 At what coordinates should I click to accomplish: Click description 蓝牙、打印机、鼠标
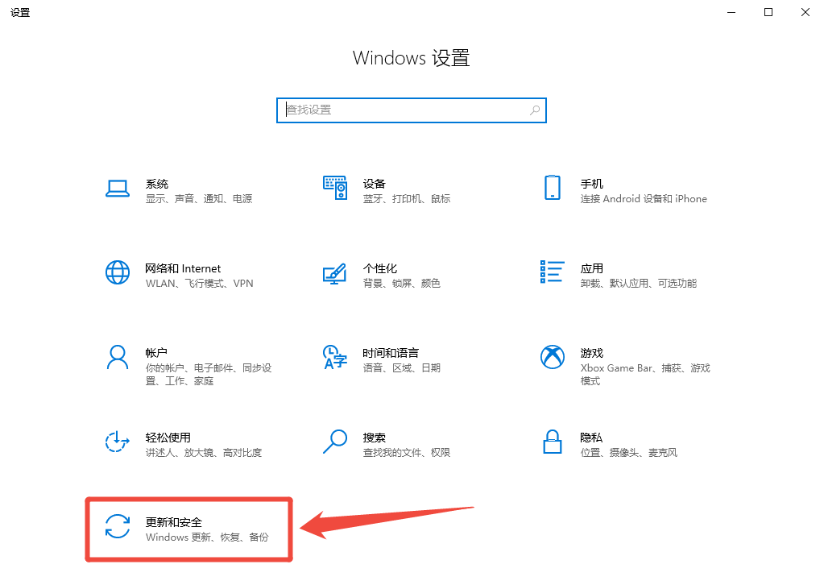click(407, 199)
